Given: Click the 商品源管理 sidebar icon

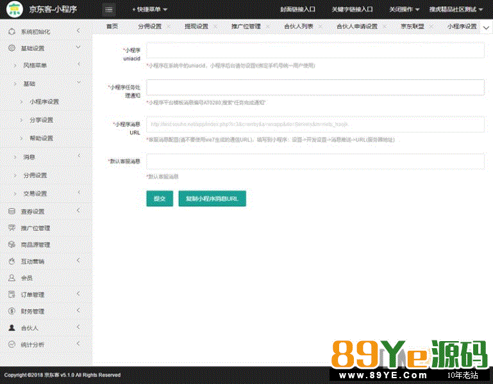Looking at the screenshot, I should pyautogui.click(x=12, y=244).
